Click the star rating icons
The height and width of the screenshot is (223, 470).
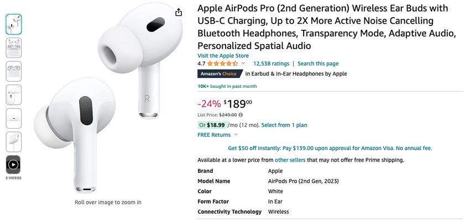pos(222,64)
